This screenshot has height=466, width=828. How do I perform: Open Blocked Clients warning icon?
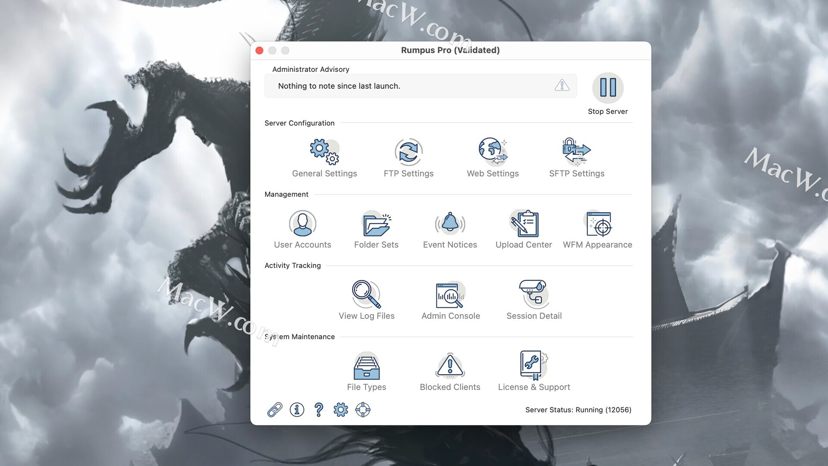coord(450,365)
